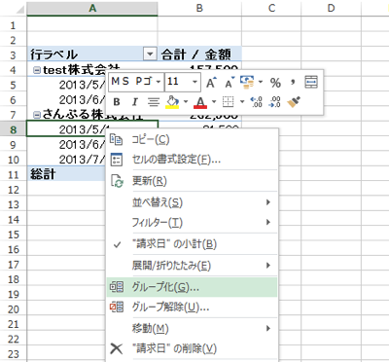Select column B header
389x362 pixels.
[x=199, y=8]
